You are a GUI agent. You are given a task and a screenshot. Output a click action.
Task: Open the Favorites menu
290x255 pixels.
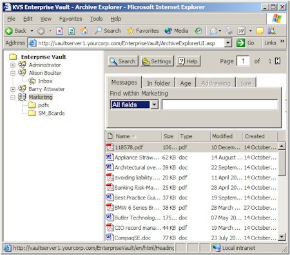(71, 19)
